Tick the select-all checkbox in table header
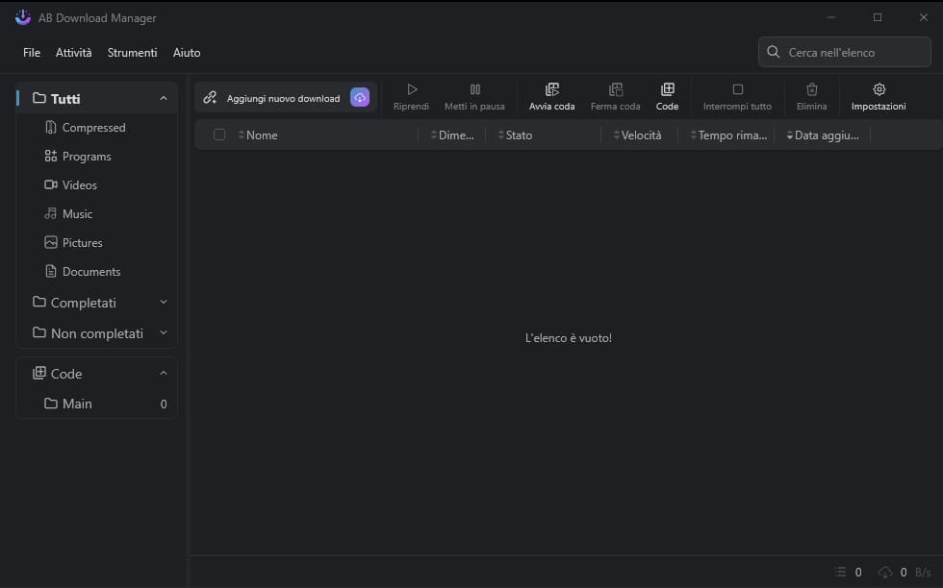The image size is (943, 588). [219, 135]
